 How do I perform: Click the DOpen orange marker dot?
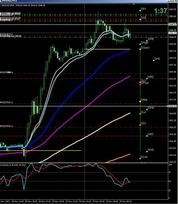140,49
